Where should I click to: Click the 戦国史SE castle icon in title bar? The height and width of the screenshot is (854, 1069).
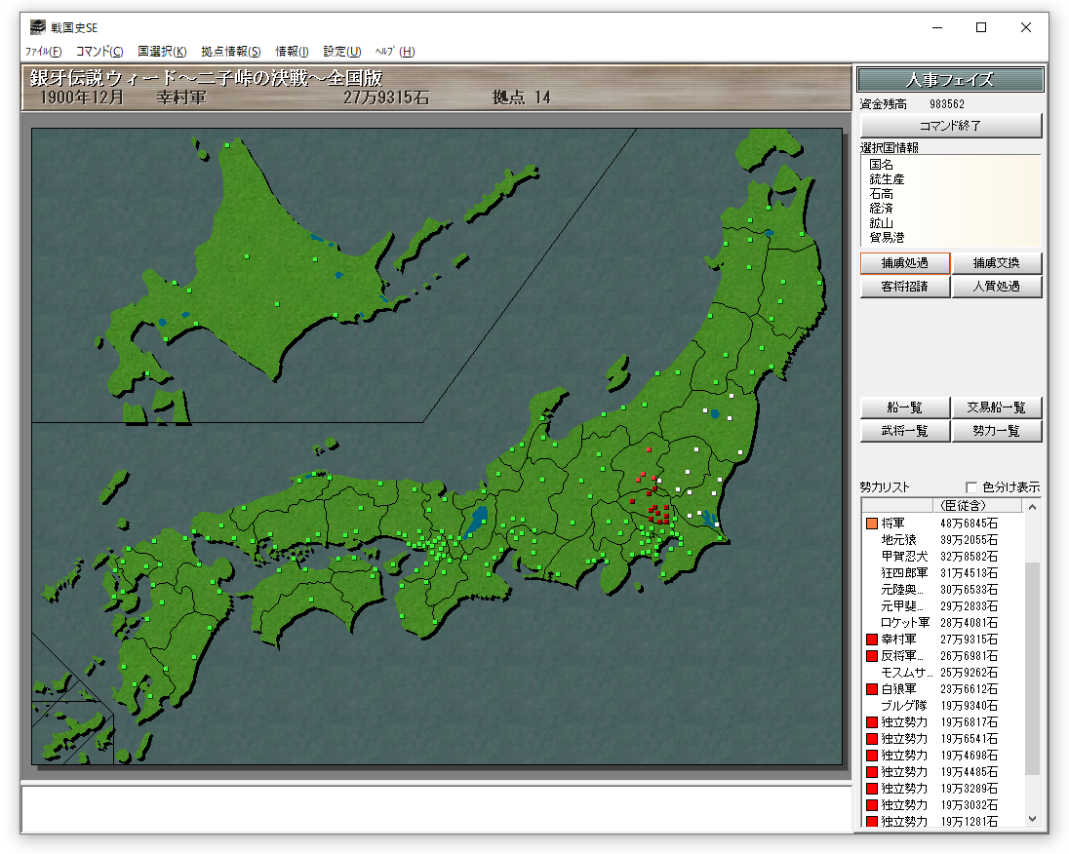38,27
